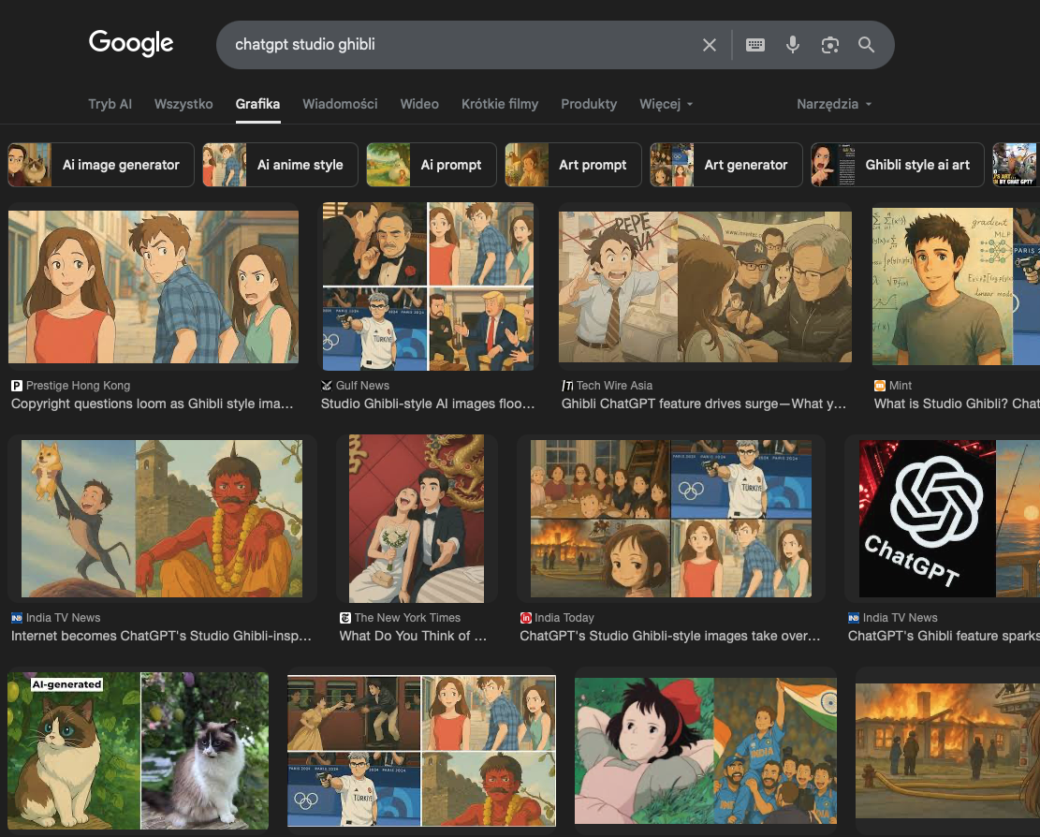This screenshot has width=1040, height=837.
Task: Open the burning house image thumbnail
Action: point(948,751)
